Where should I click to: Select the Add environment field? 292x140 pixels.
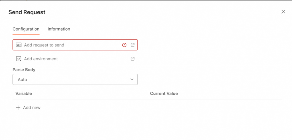(x=75, y=59)
